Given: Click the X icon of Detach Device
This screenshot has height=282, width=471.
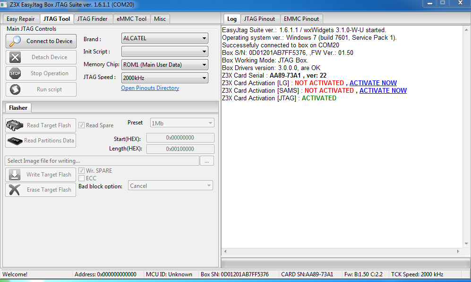Looking at the screenshot, I should 15,57.
